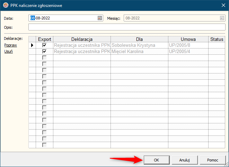
Task: Click the Deklaracja column header
Action: pos(82,39)
